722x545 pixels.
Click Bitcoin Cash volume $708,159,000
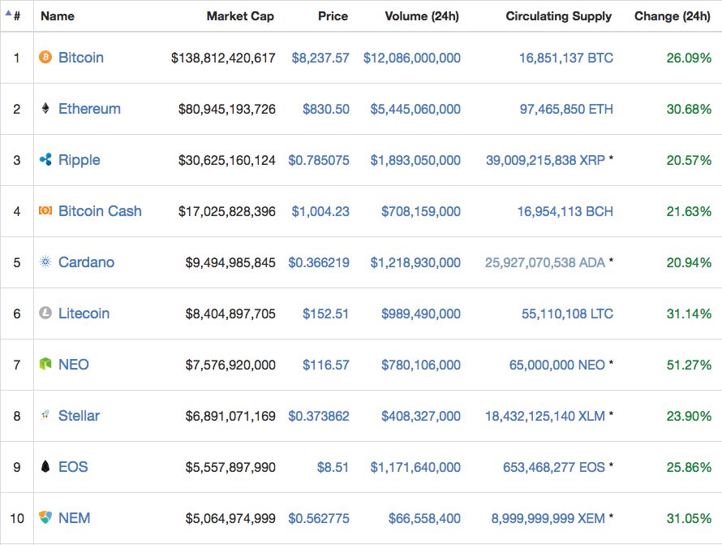point(421,212)
